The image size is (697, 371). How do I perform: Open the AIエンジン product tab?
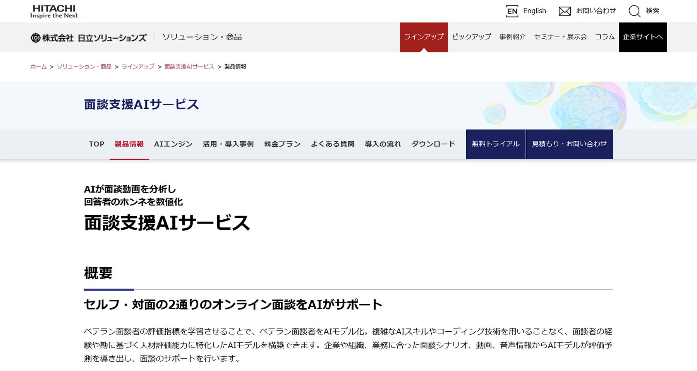173,144
